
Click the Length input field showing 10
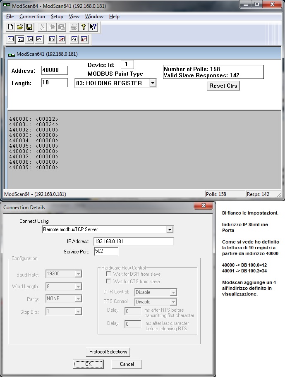coord(54,83)
